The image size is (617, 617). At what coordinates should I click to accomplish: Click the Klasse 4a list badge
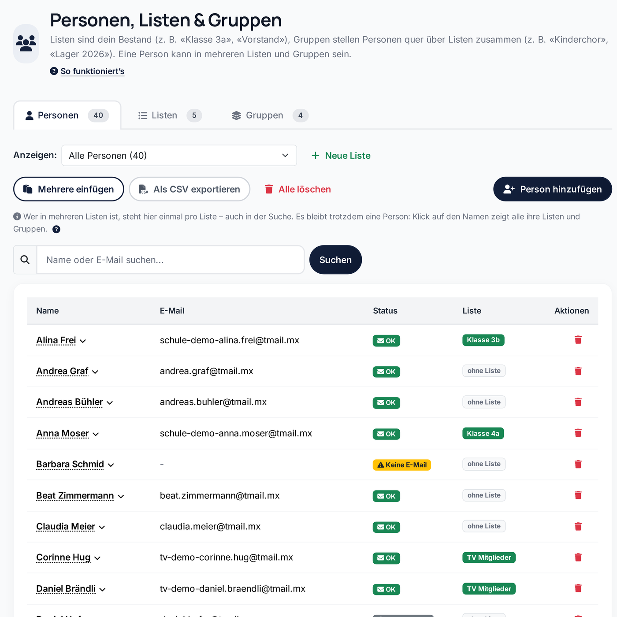(x=483, y=433)
